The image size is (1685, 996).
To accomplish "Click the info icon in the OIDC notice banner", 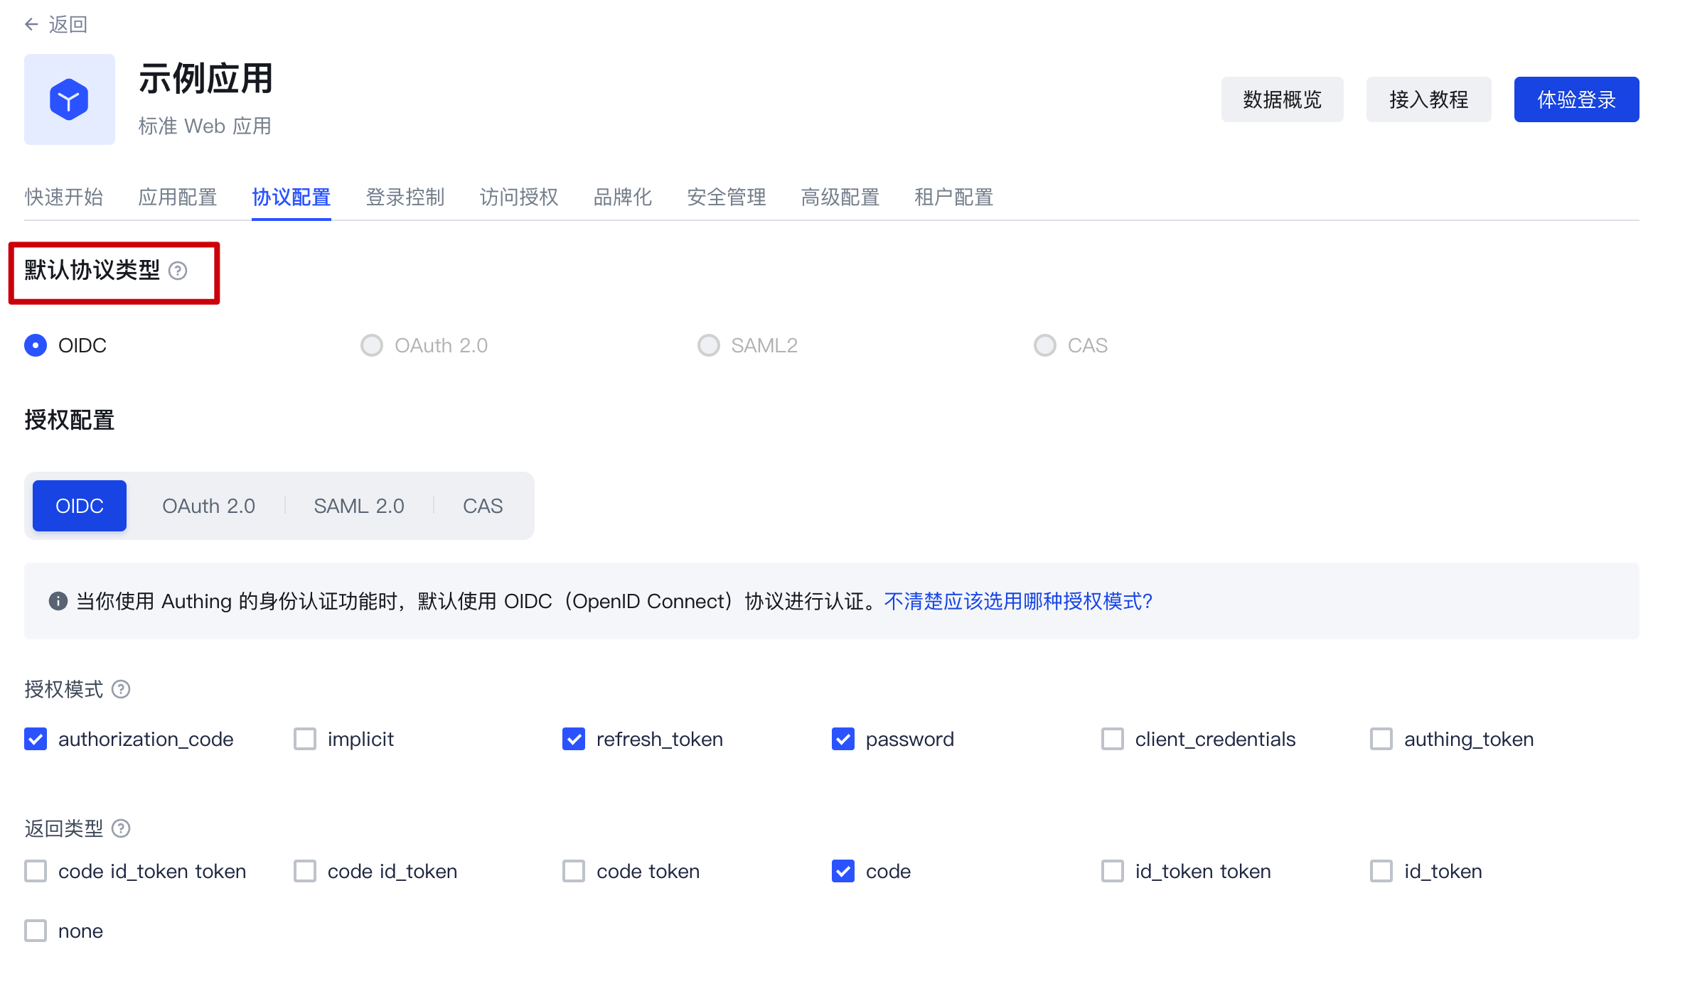I will tap(58, 601).
